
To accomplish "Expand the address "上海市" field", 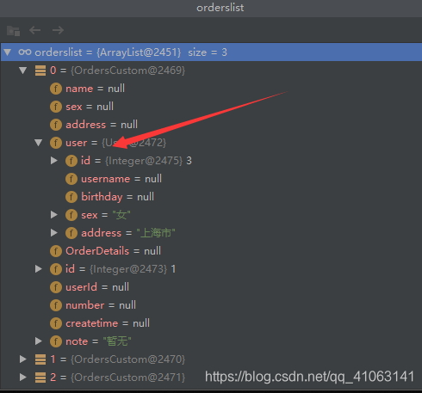I will tap(54, 233).
